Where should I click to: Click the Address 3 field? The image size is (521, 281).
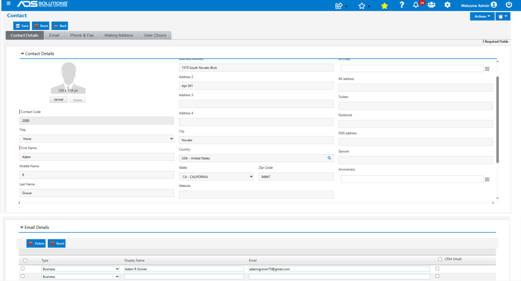[x=256, y=104]
